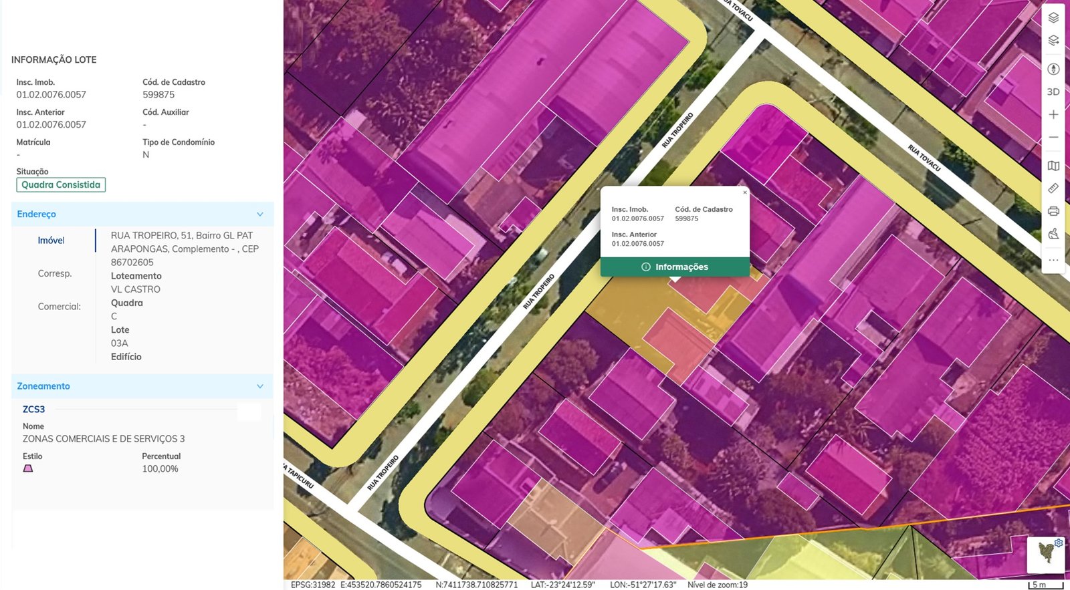Click the Informações button in popup
The height and width of the screenshot is (590, 1070).
pyautogui.click(x=675, y=267)
